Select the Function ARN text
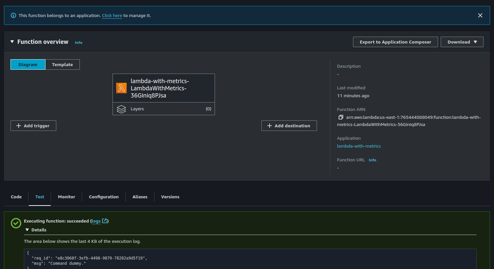The width and height of the screenshot is (494, 269). tap(409, 121)
